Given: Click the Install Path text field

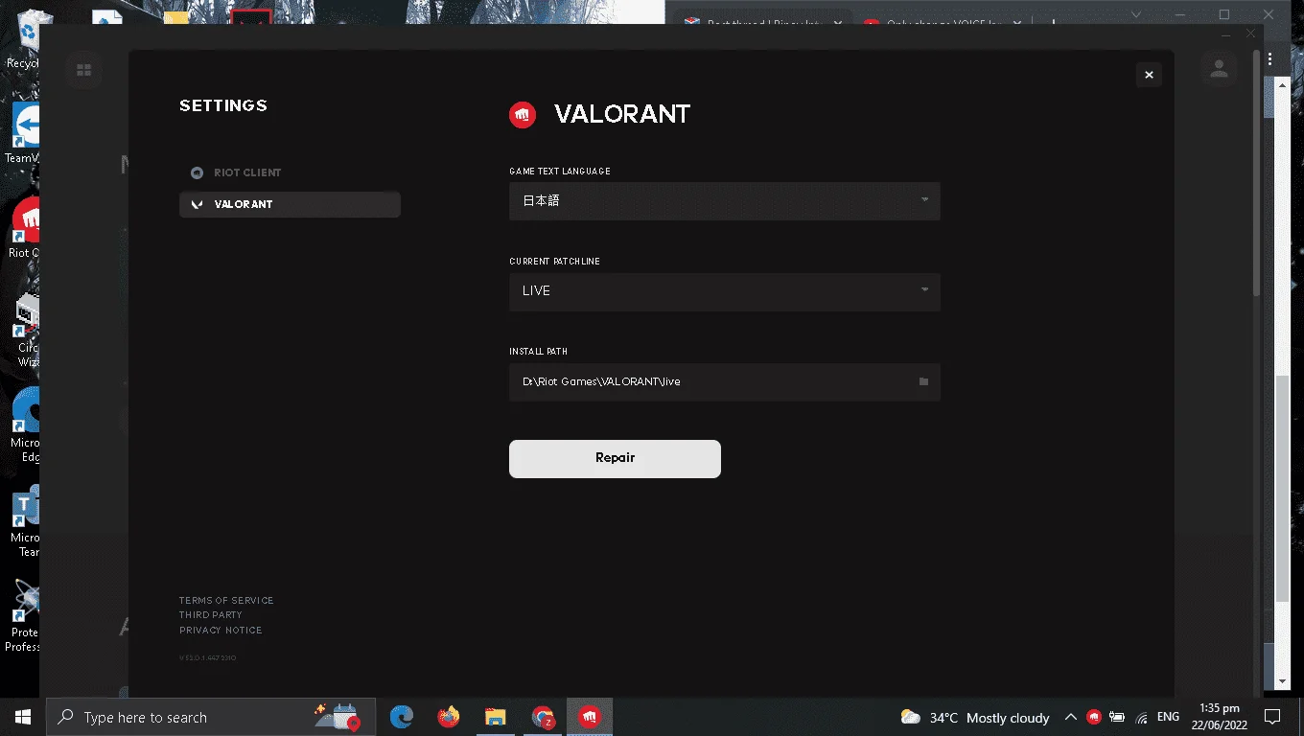Looking at the screenshot, I should tap(724, 381).
